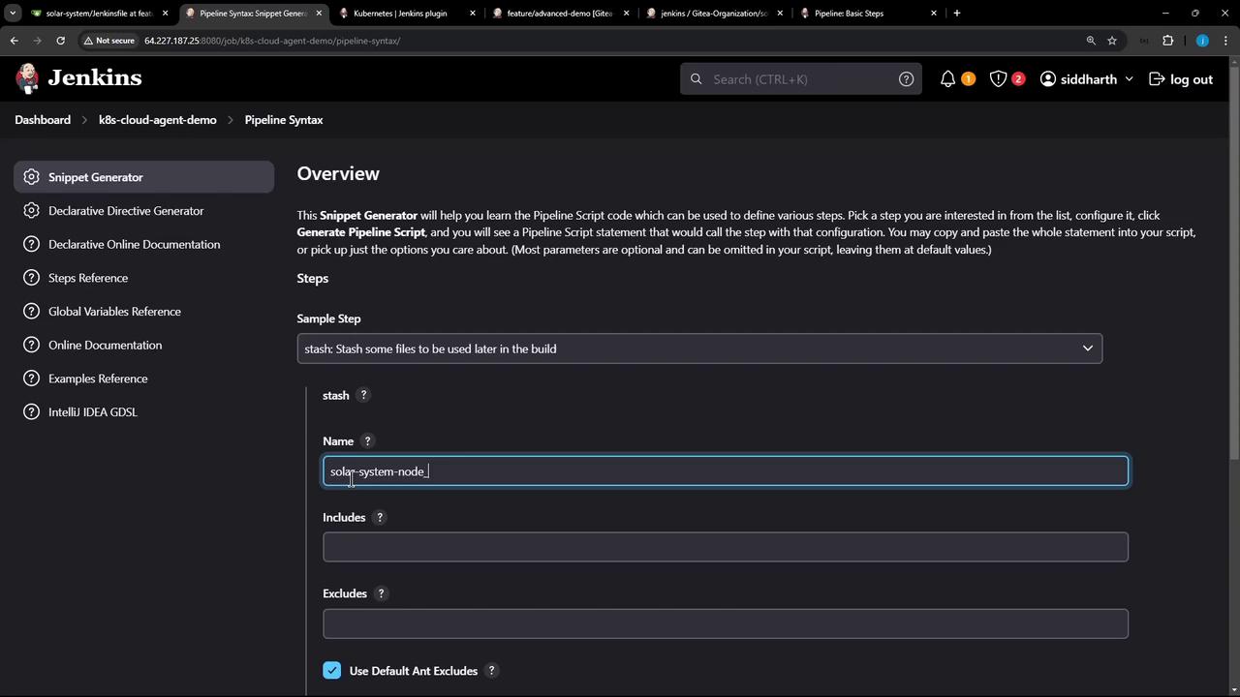Uncheck Use Default Ant Excludes checkbox
Viewport: 1240px width, 697px height.
click(332, 671)
